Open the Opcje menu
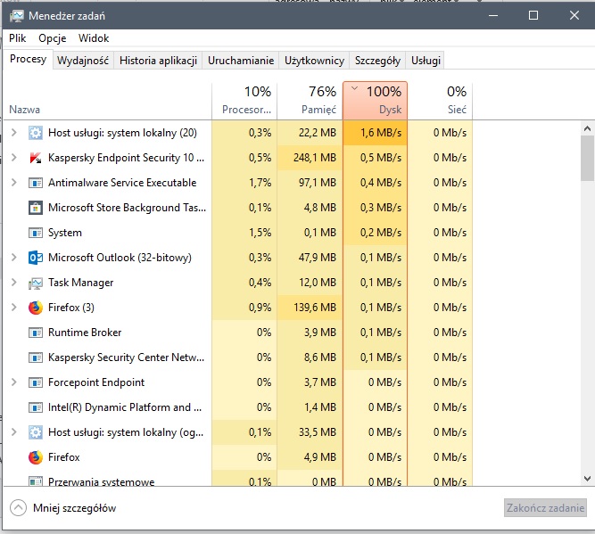595x534 pixels. point(53,38)
